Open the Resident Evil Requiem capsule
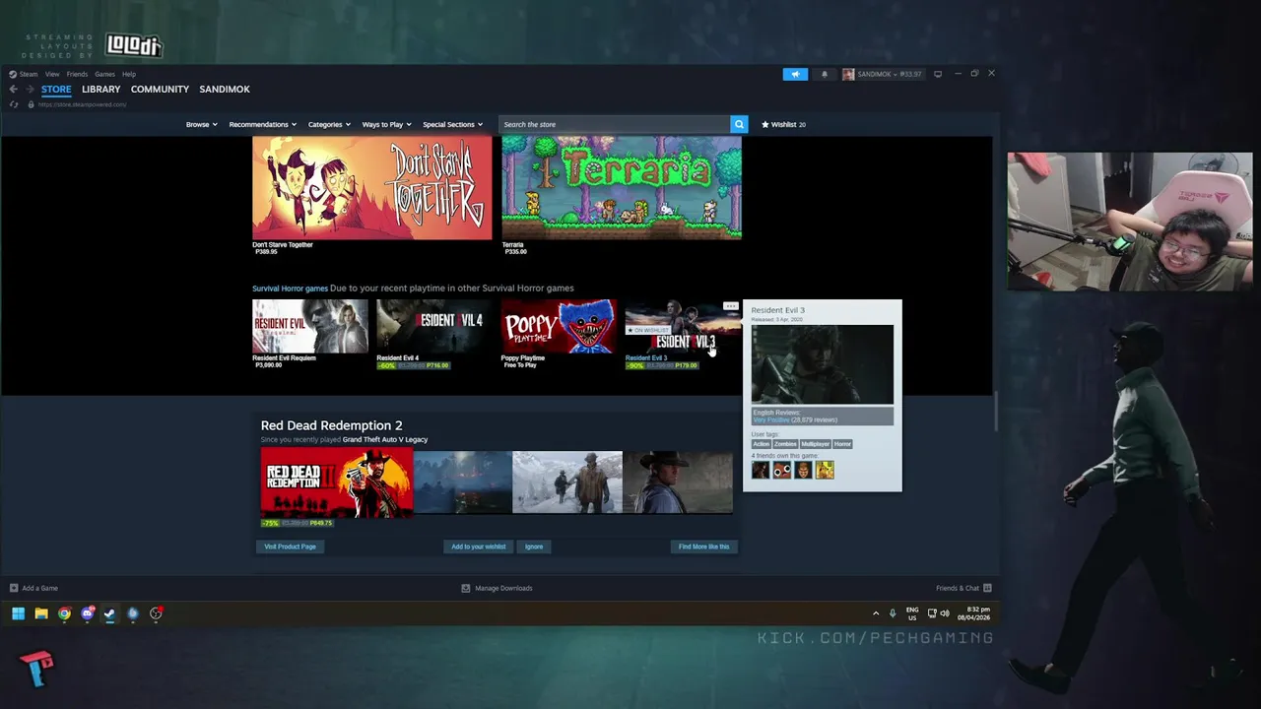 309,326
